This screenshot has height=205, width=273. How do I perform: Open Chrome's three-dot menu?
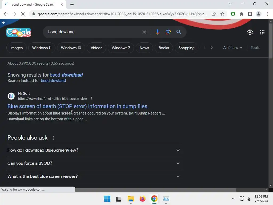(x=267, y=14)
